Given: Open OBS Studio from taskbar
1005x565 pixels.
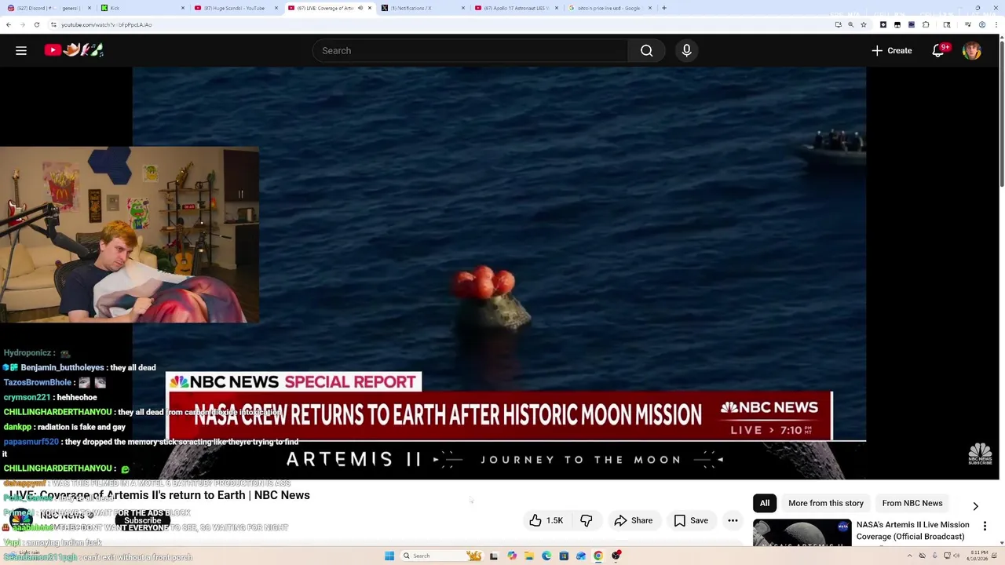Looking at the screenshot, I should point(616,556).
